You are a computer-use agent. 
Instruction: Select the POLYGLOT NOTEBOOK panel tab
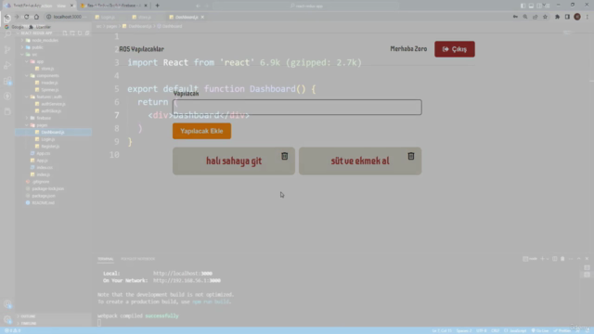pyautogui.click(x=138, y=259)
